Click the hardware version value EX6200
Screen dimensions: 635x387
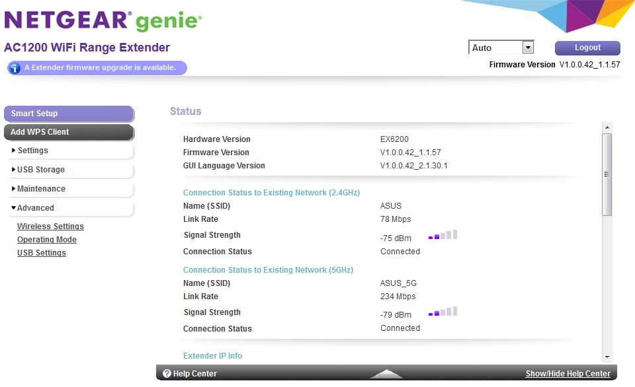(394, 139)
